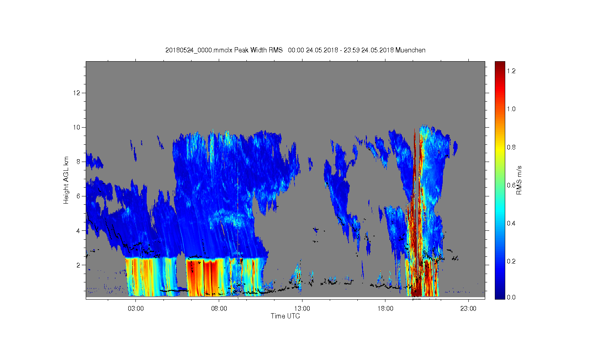Image resolution: width=601 pixels, height=360 pixels.
Task: Click the colorbar value 0.4
Action: [x=511, y=223]
